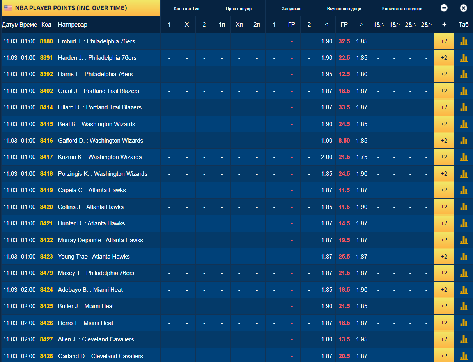Click the plus column header
This screenshot has height=362, width=473.
pos(444,25)
